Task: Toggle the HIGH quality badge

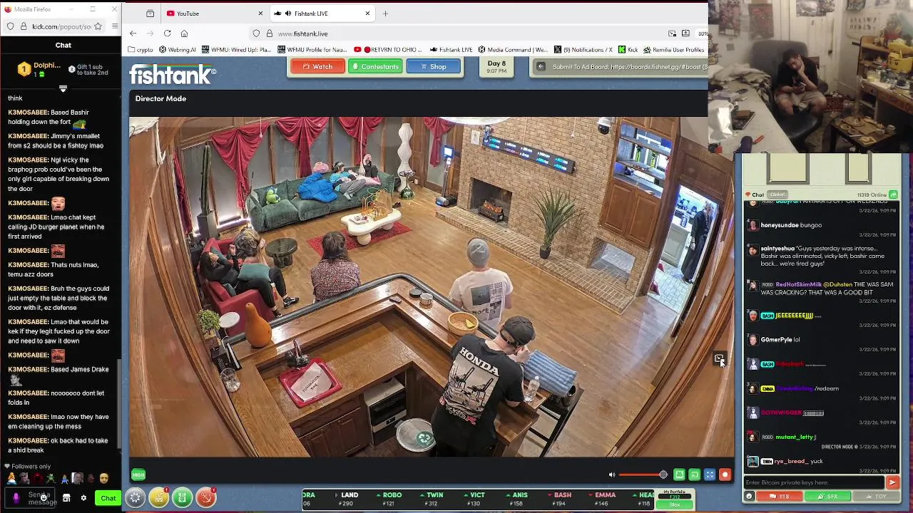Action: pyautogui.click(x=138, y=475)
